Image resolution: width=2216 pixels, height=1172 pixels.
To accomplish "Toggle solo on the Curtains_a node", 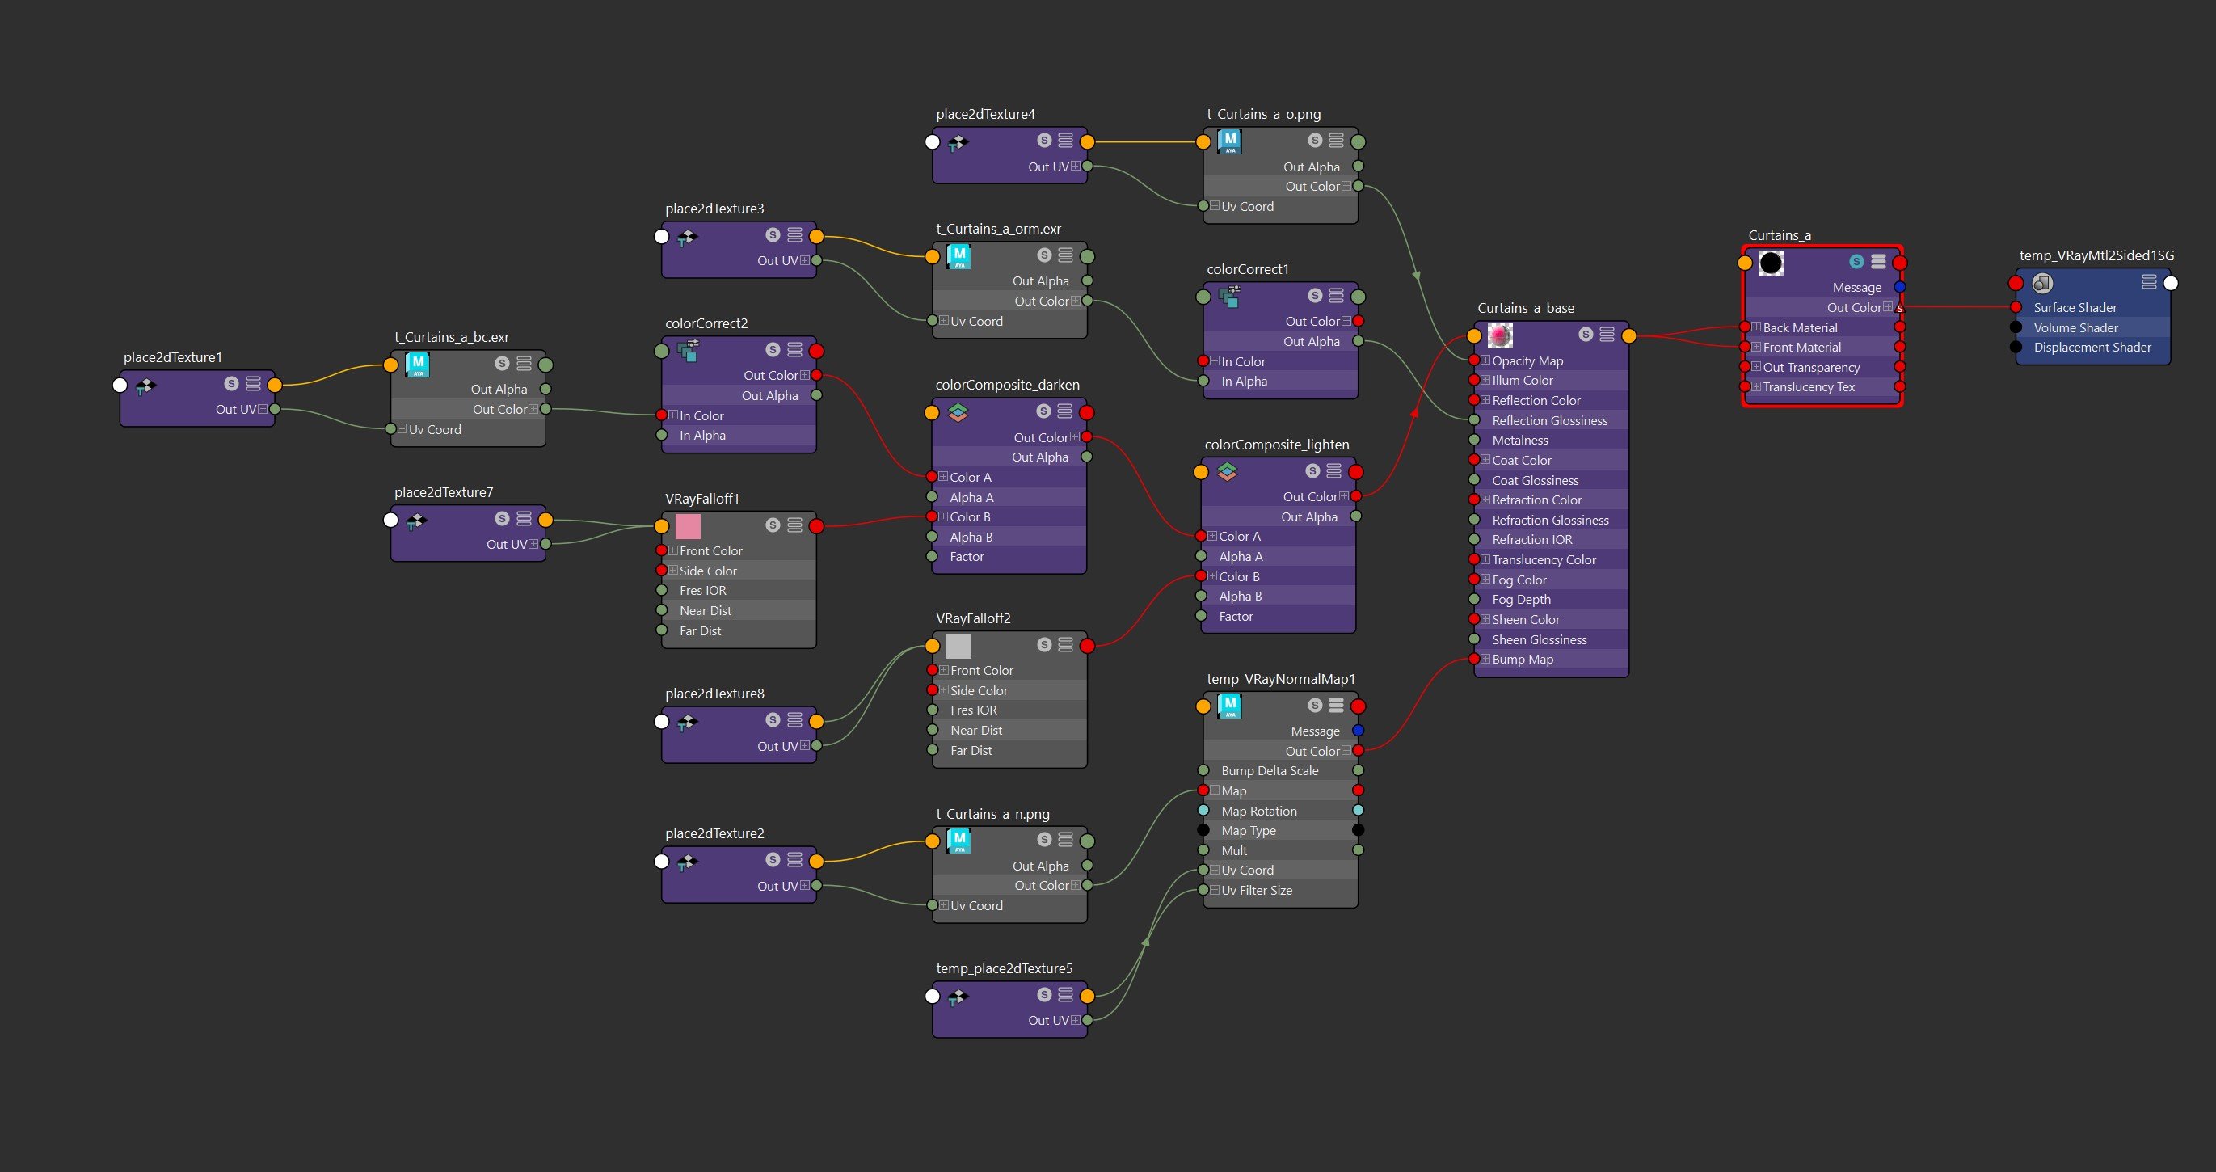I will [1856, 262].
